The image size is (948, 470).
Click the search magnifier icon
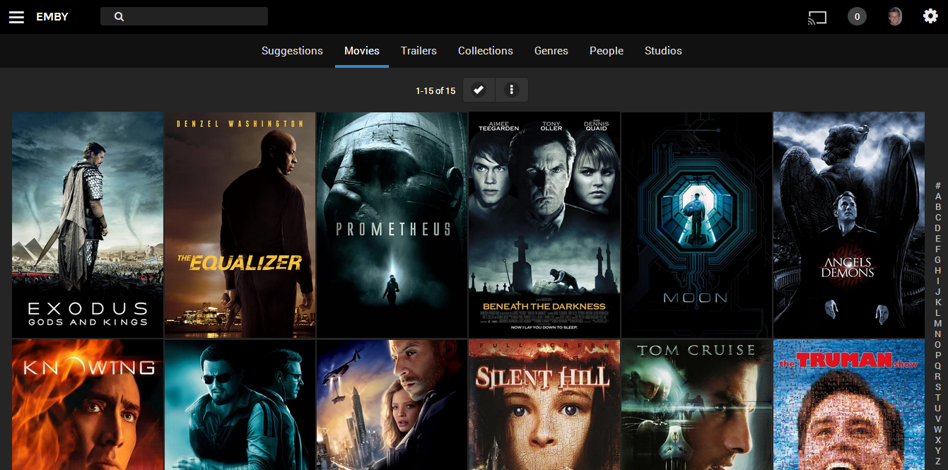(x=119, y=16)
